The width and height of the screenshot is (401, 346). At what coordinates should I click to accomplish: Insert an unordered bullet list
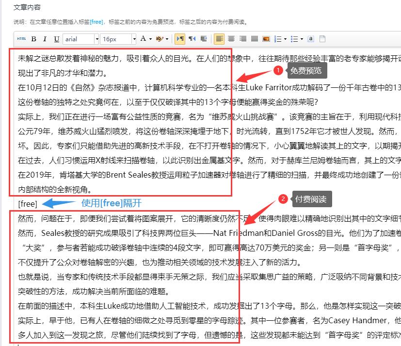(295, 39)
